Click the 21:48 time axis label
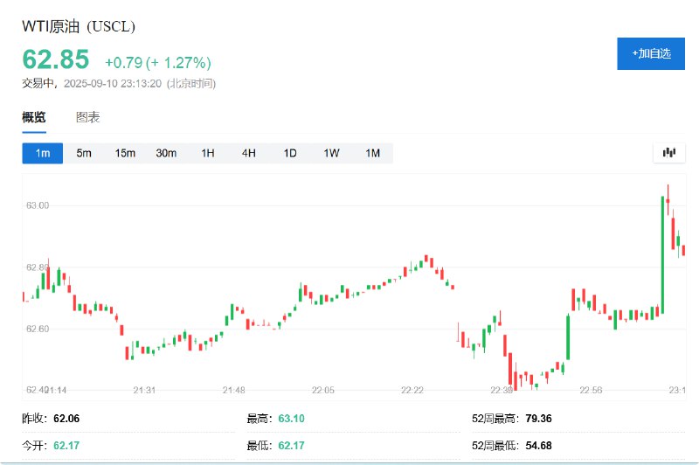 pos(233,391)
